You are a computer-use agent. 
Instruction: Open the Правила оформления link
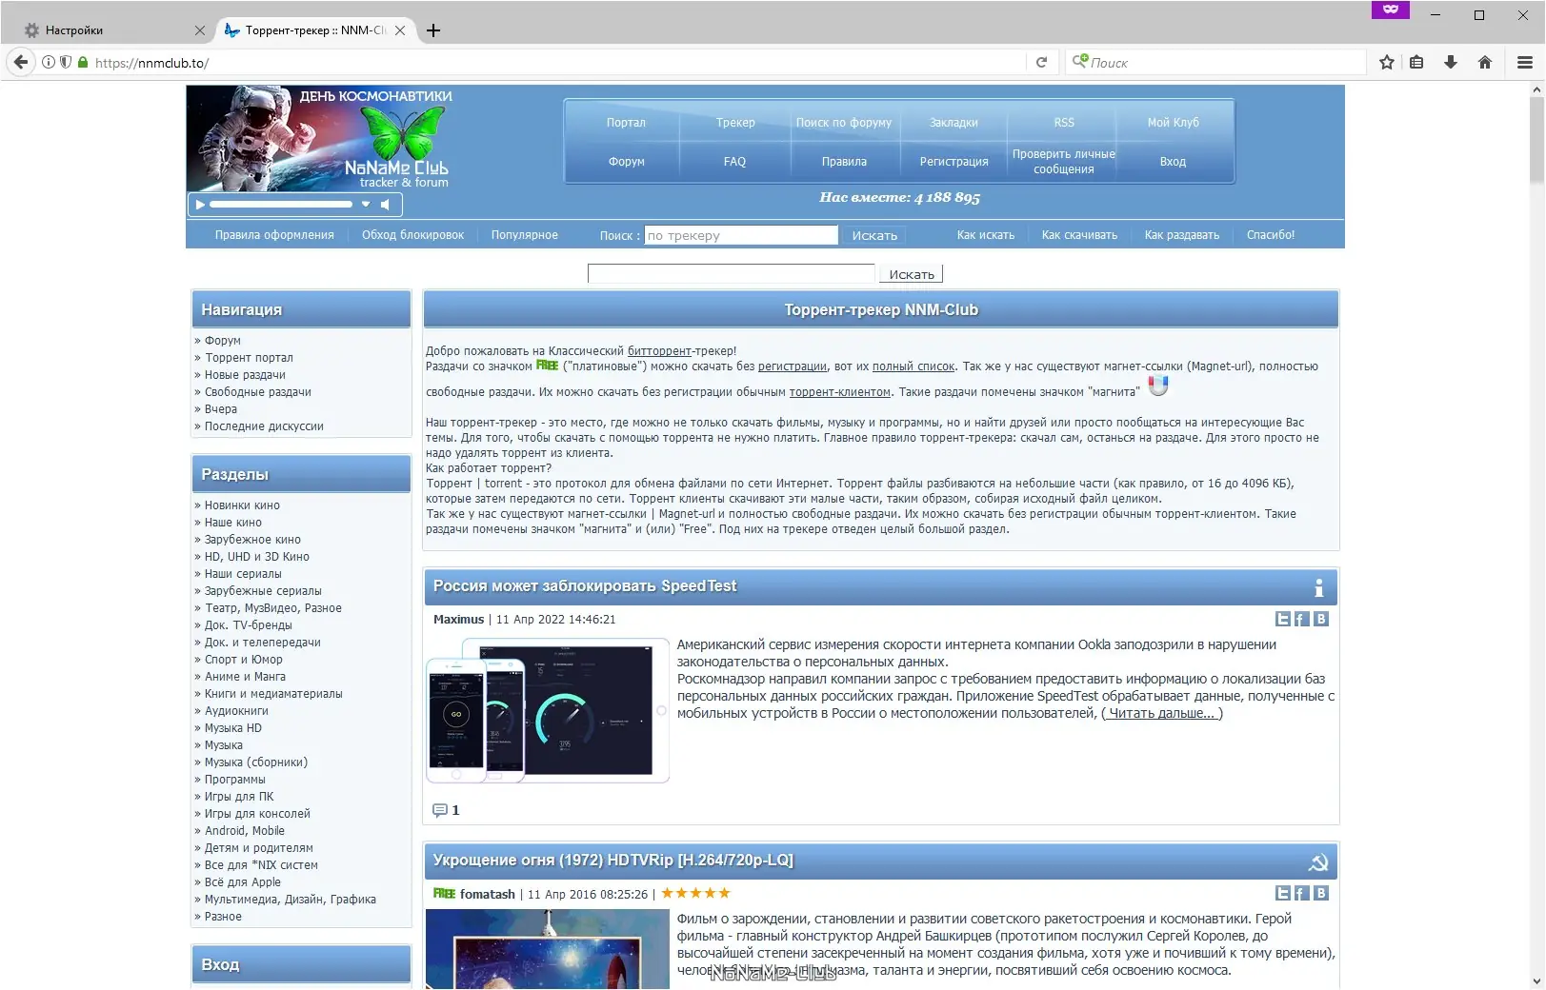point(274,235)
